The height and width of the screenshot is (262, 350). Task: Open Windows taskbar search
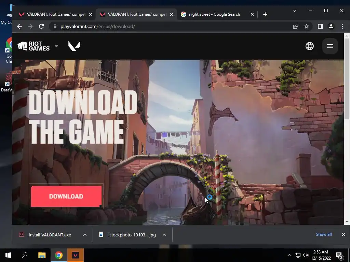pyautogui.click(x=25, y=255)
